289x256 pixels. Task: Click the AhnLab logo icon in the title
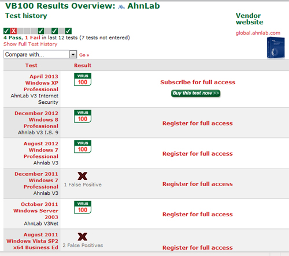click(x=121, y=7)
